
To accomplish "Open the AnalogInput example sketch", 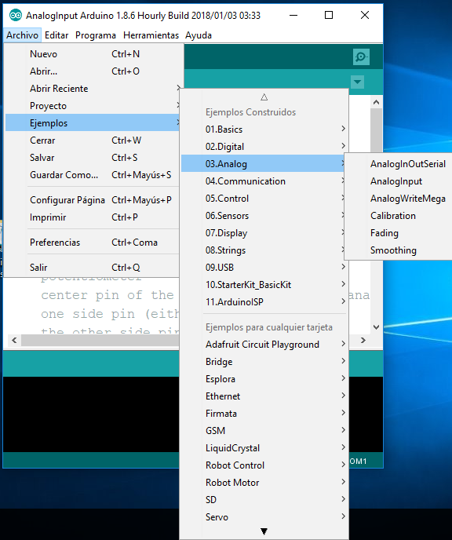I will tap(399, 181).
